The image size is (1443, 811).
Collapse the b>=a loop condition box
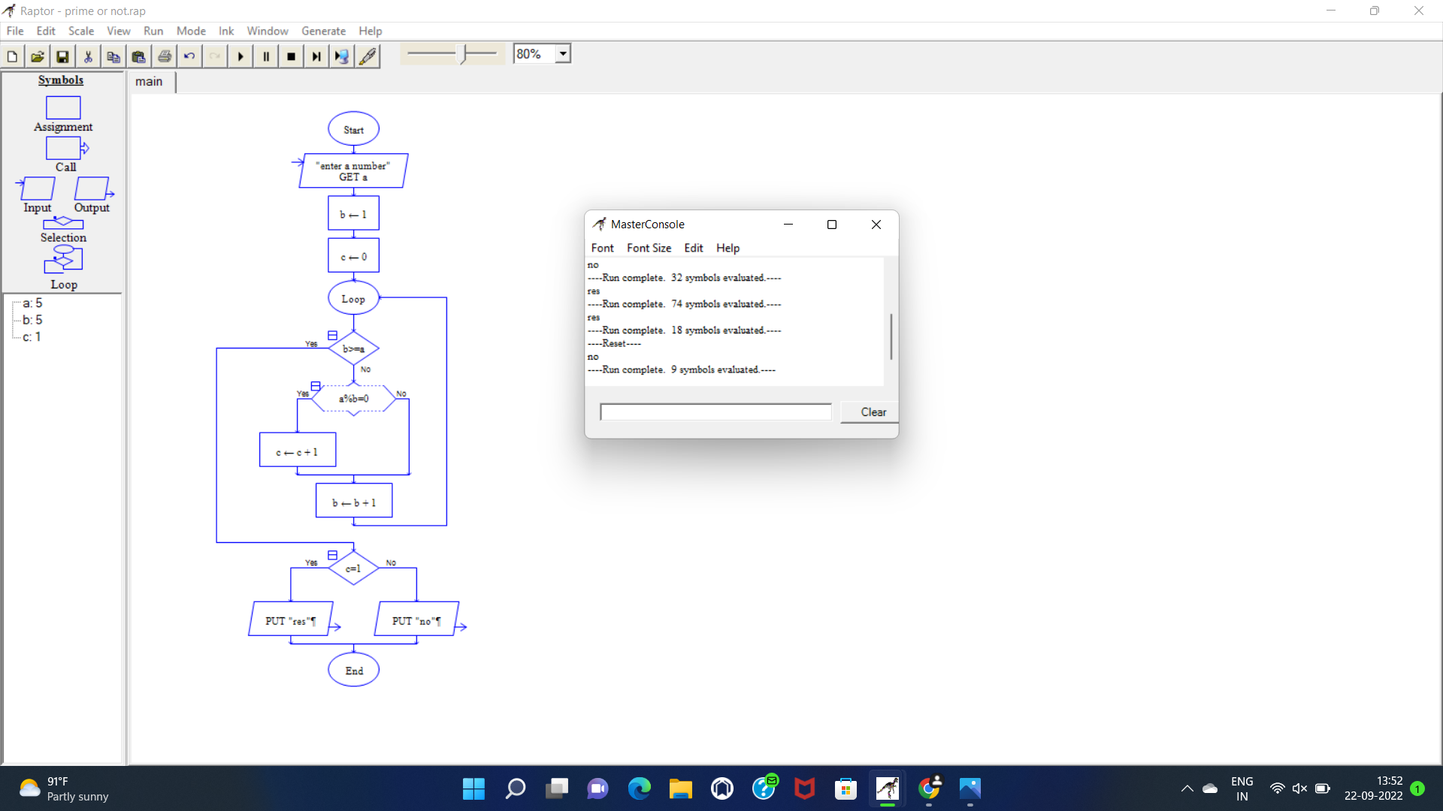332,336
